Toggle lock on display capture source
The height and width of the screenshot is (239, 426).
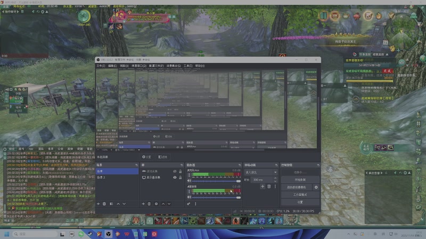[180, 177]
